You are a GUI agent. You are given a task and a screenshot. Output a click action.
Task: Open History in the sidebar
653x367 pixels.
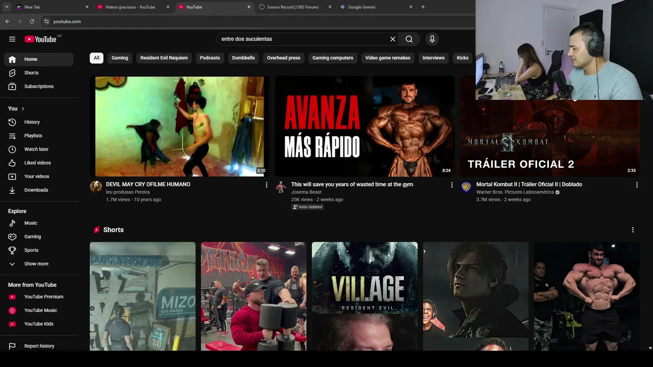[x=39, y=122]
